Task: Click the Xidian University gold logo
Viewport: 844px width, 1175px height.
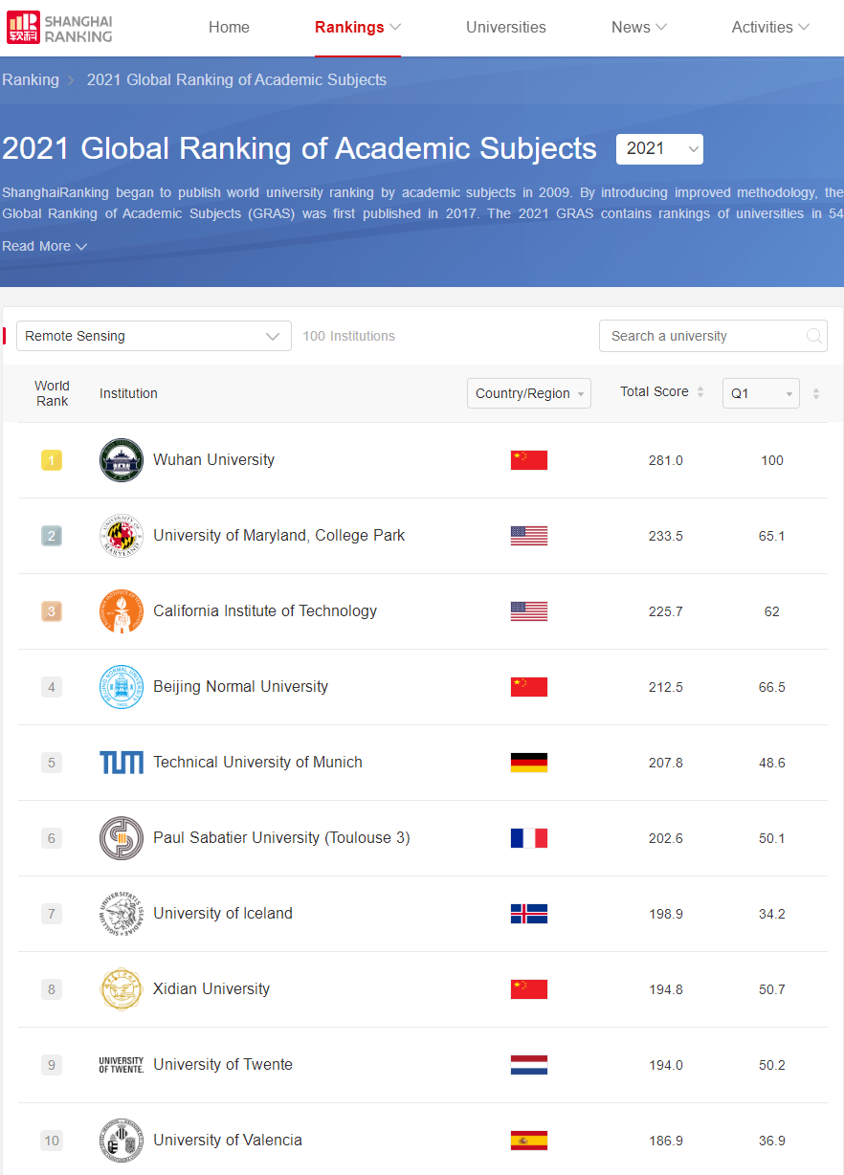Action: [x=122, y=989]
